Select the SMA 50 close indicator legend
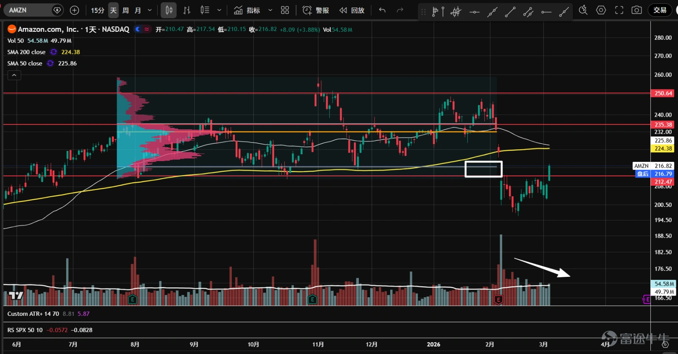678x354 pixels. pos(25,64)
